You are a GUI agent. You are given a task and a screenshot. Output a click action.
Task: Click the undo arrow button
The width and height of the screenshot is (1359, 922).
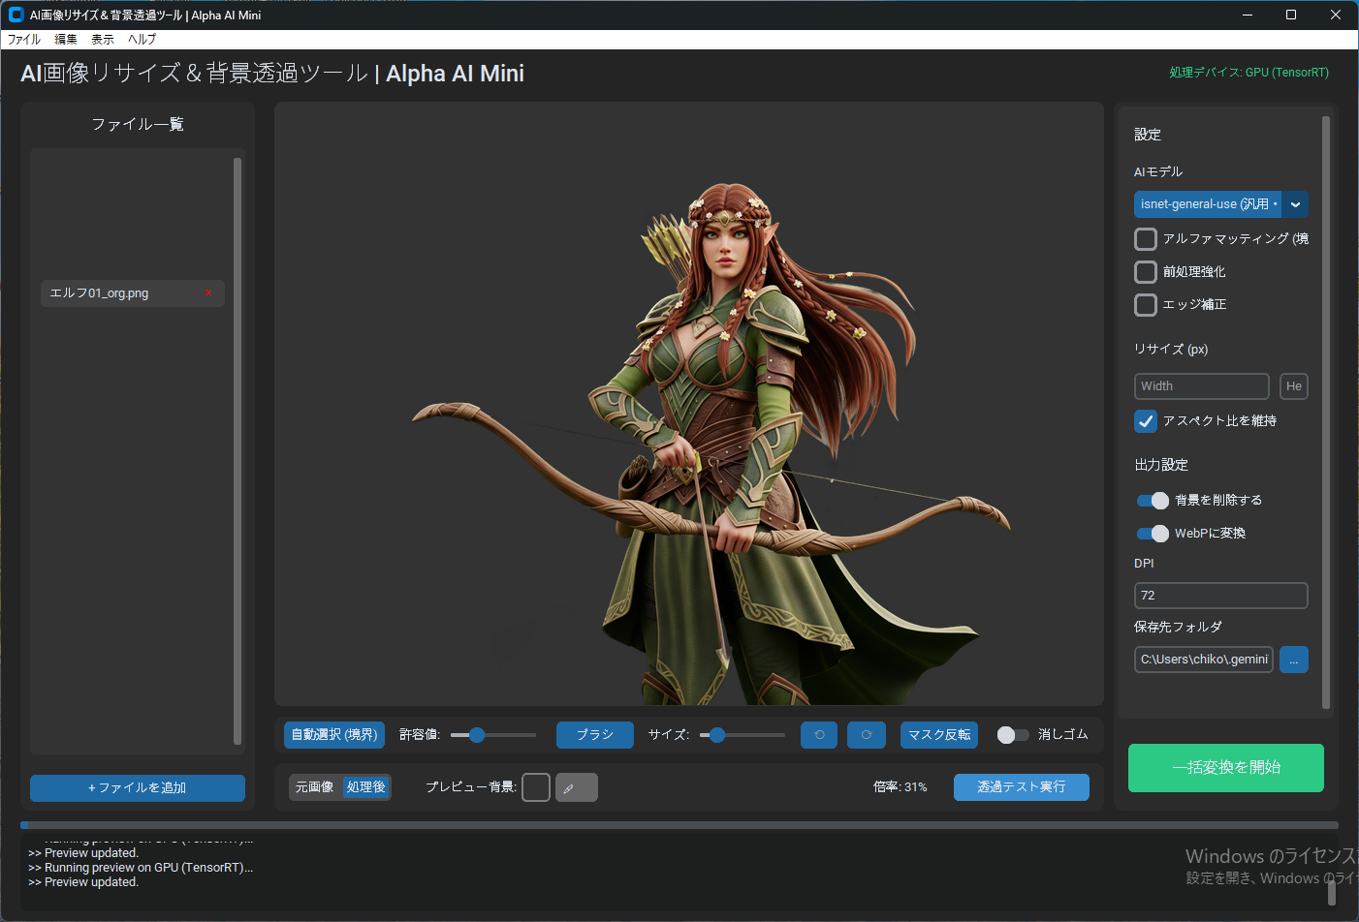(819, 735)
